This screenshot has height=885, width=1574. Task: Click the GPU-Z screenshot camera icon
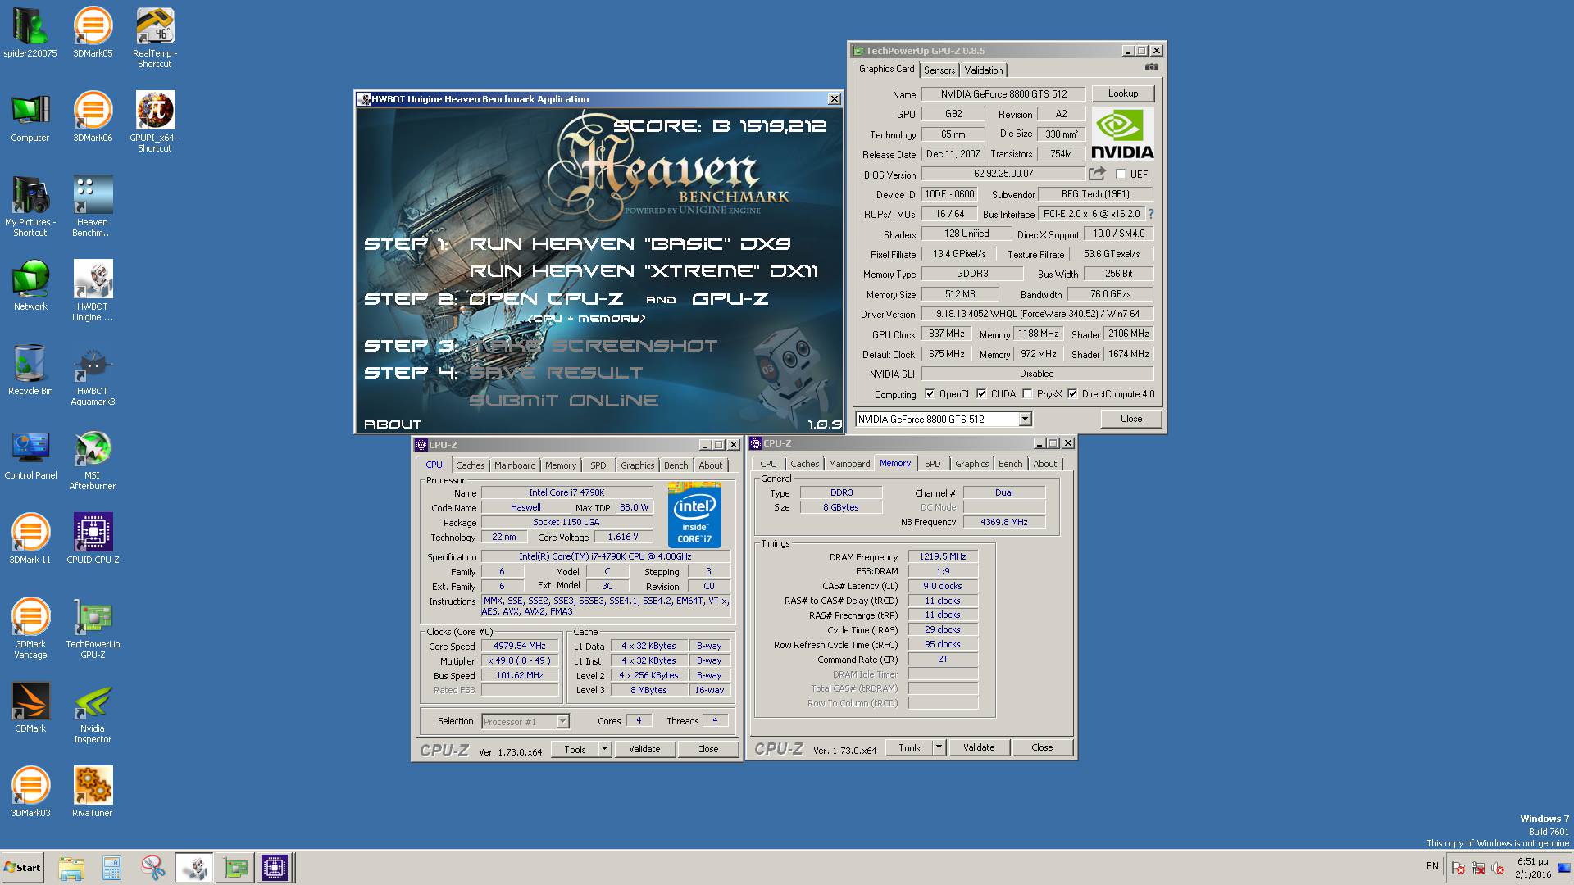click(1152, 67)
